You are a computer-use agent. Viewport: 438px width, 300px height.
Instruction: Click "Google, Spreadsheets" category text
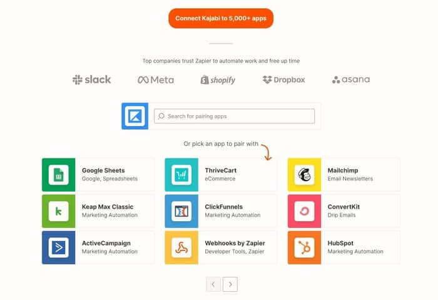pos(109,178)
